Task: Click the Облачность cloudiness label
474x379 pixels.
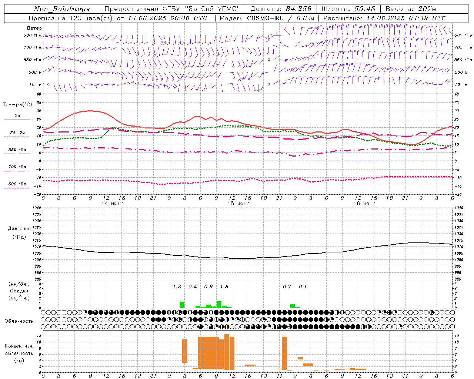Action: (19, 321)
